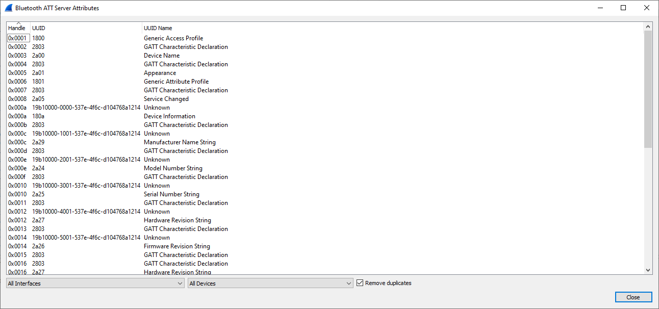Toggle the Remove duplicates checkbox
Viewport: 659px width, 309px height.
tap(360, 283)
